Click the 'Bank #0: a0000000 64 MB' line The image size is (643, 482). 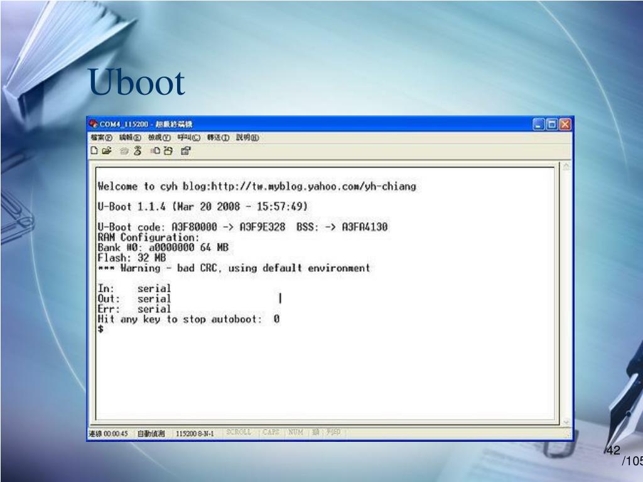pyautogui.click(x=163, y=247)
